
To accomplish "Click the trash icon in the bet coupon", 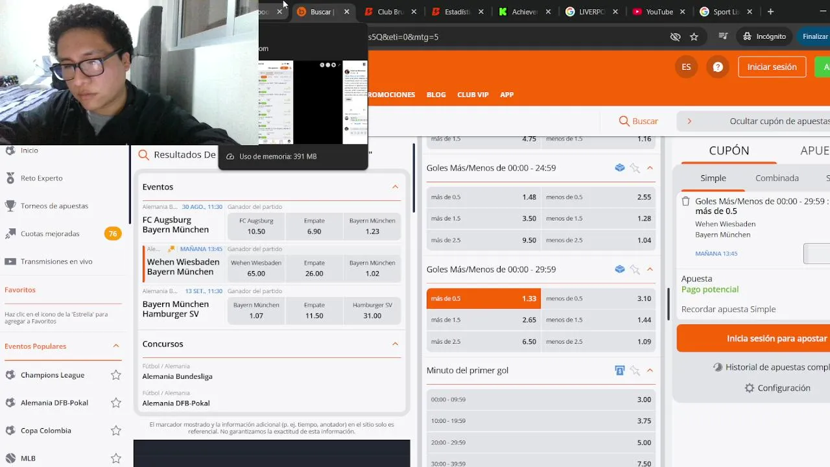I will 685,202.
